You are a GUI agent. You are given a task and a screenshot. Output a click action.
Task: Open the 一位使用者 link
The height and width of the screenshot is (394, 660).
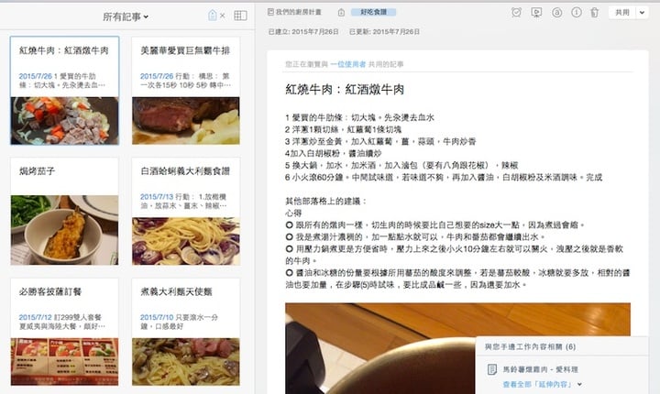(x=348, y=64)
